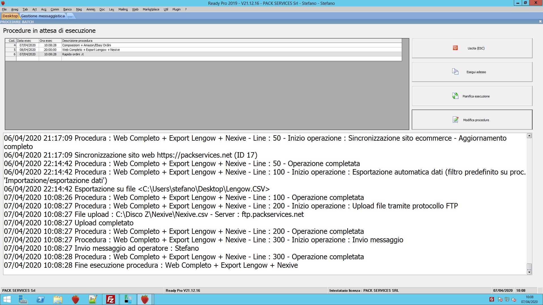The height and width of the screenshot is (305, 543).
Task: Click code cell 4 in the table
Action: tap(11, 45)
